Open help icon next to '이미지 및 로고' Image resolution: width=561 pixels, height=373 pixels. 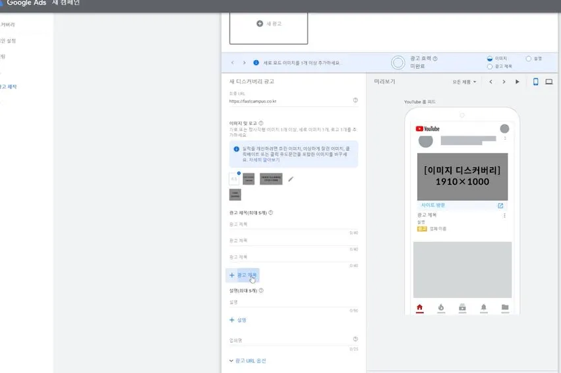click(261, 123)
